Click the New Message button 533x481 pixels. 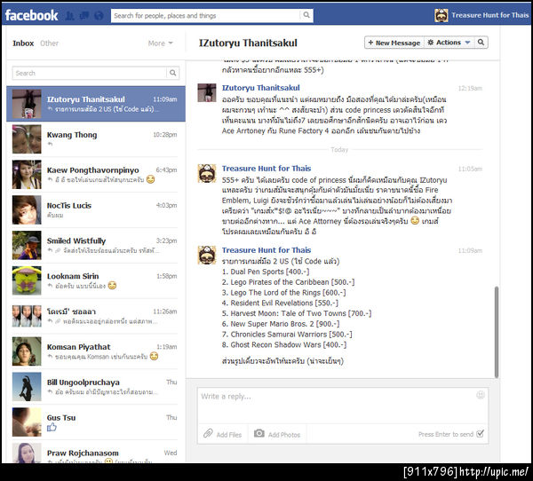tap(394, 43)
